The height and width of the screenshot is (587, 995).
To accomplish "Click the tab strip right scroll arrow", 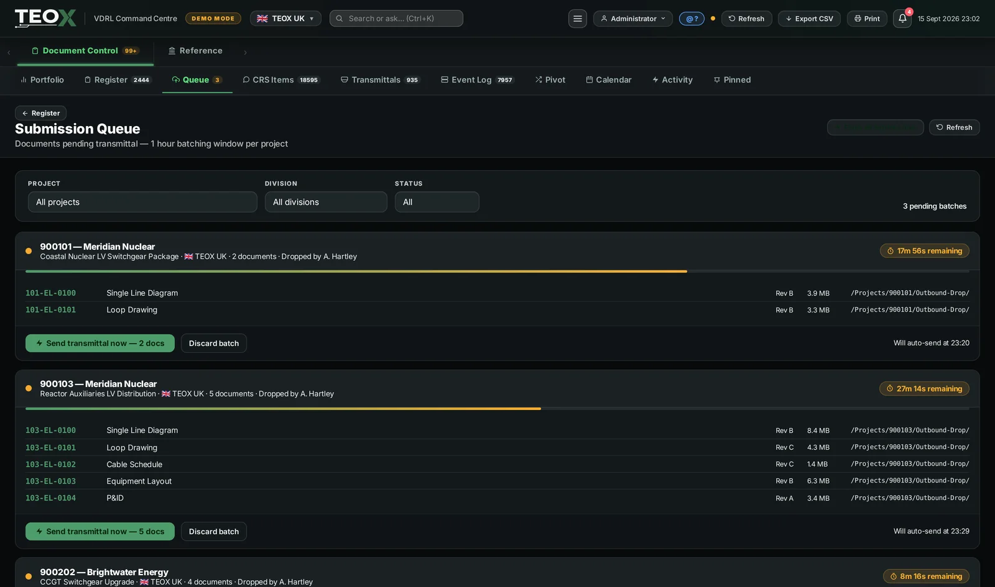I will point(245,53).
